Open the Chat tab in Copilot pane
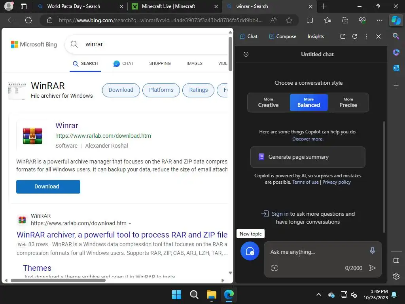Screen dimensions: 405x304 point(249,36)
